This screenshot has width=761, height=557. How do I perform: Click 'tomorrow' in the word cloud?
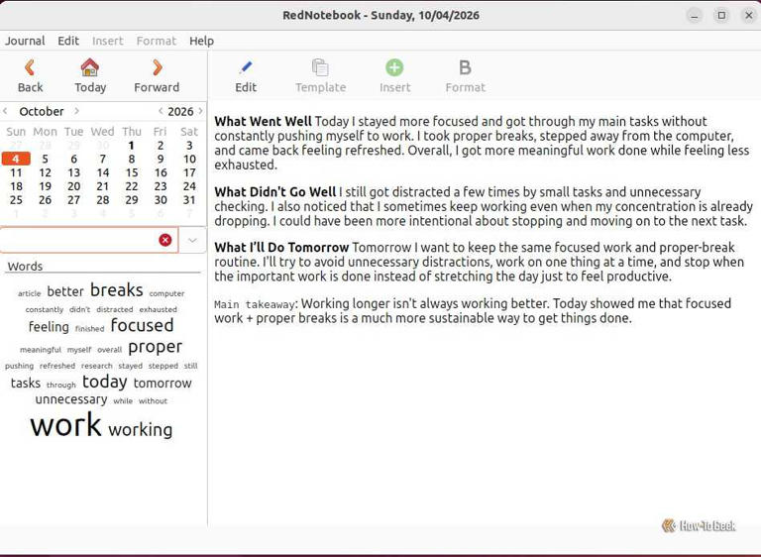(163, 384)
